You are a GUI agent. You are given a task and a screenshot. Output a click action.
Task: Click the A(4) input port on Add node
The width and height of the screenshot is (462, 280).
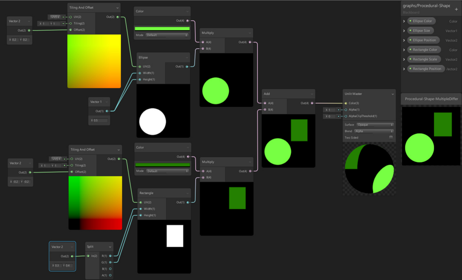(x=265, y=103)
